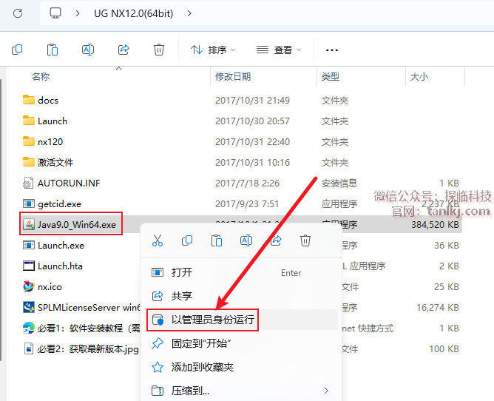Click the Paste icon in context menu
Image resolution: width=494 pixels, height=401 pixels.
point(217,240)
